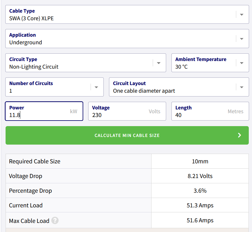
Task: Click the Ambient Temperature dropdown arrow
Action: point(242,63)
